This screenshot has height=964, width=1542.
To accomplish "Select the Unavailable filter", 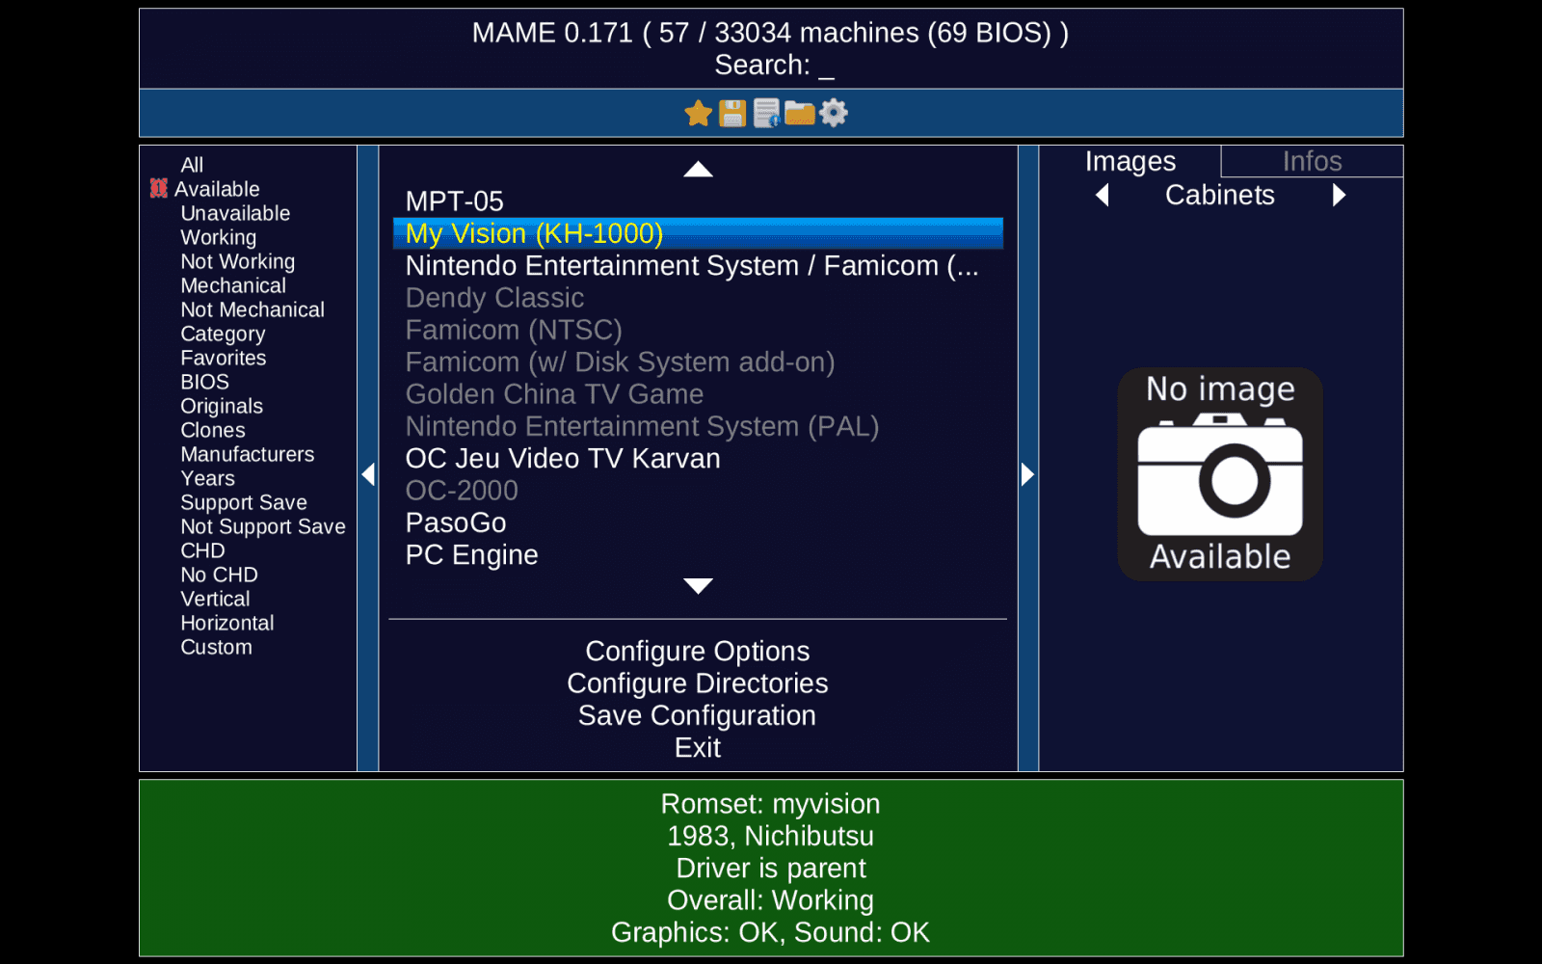I will 235,213.
